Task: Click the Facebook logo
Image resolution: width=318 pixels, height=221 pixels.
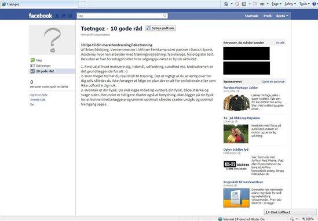Action: point(41,16)
